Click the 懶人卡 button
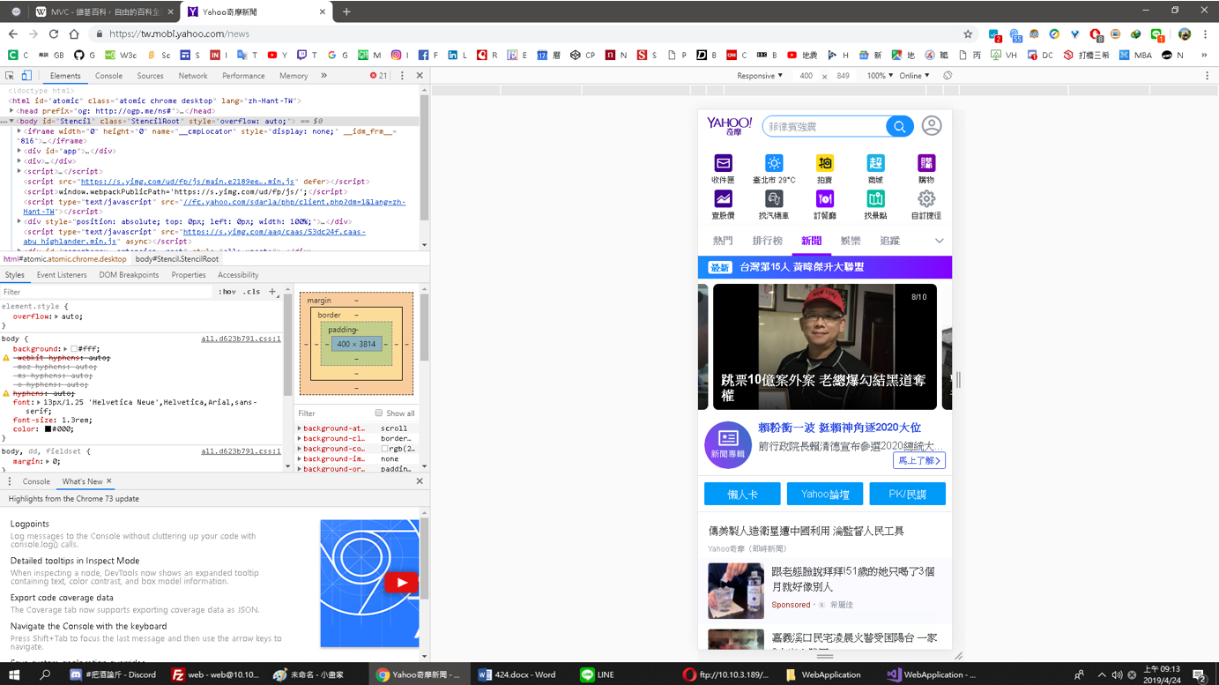This screenshot has width=1219, height=685. click(x=742, y=495)
